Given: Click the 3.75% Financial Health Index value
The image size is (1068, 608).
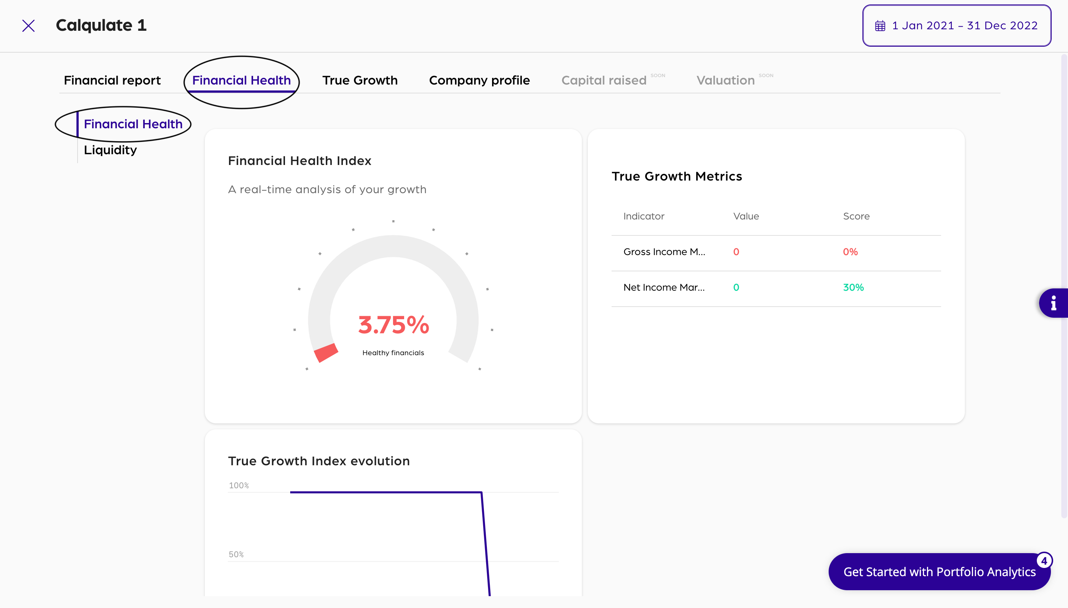Looking at the screenshot, I should tap(393, 324).
